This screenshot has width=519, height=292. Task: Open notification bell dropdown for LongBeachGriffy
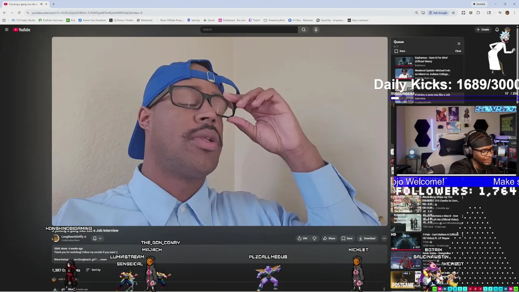[x=97, y=238]
